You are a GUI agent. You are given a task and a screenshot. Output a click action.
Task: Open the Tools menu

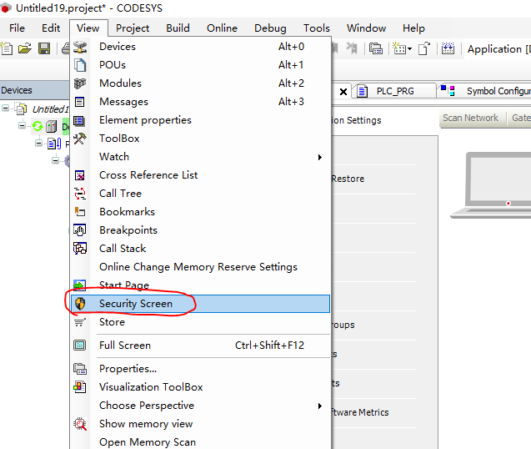(317, 28)
